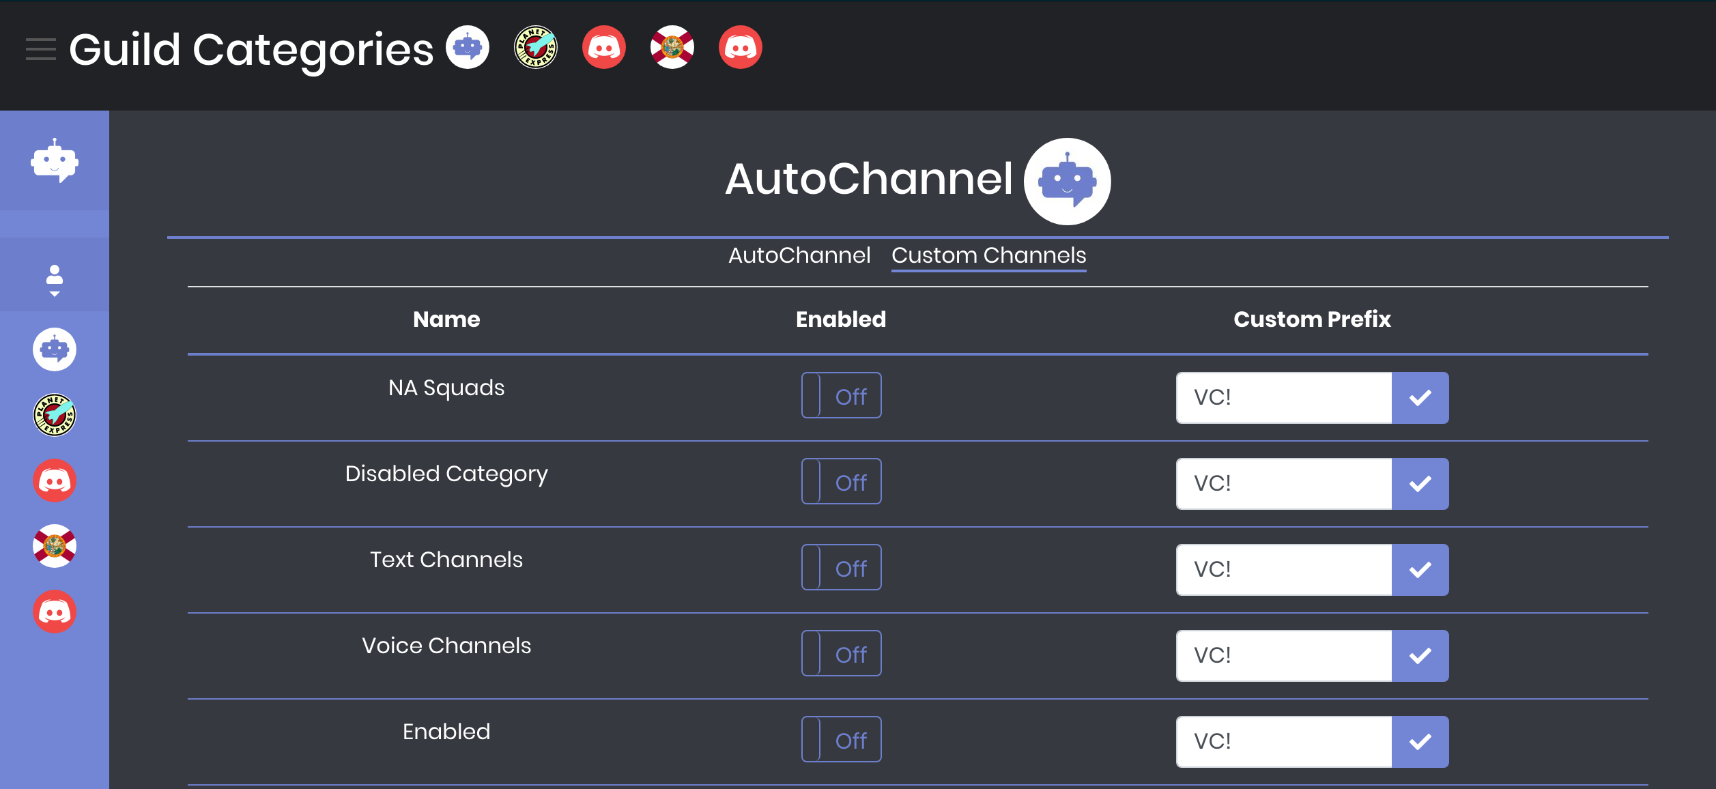Confirm prefix checkmark for Voice Channels
This screenshot has height=789, width=1716.
click(x=1420, y=656)
